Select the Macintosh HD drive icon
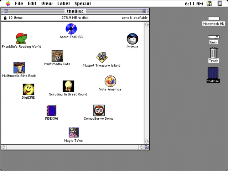Image resolution: width=228 pixels, height=171 pixels. [214, 19]
